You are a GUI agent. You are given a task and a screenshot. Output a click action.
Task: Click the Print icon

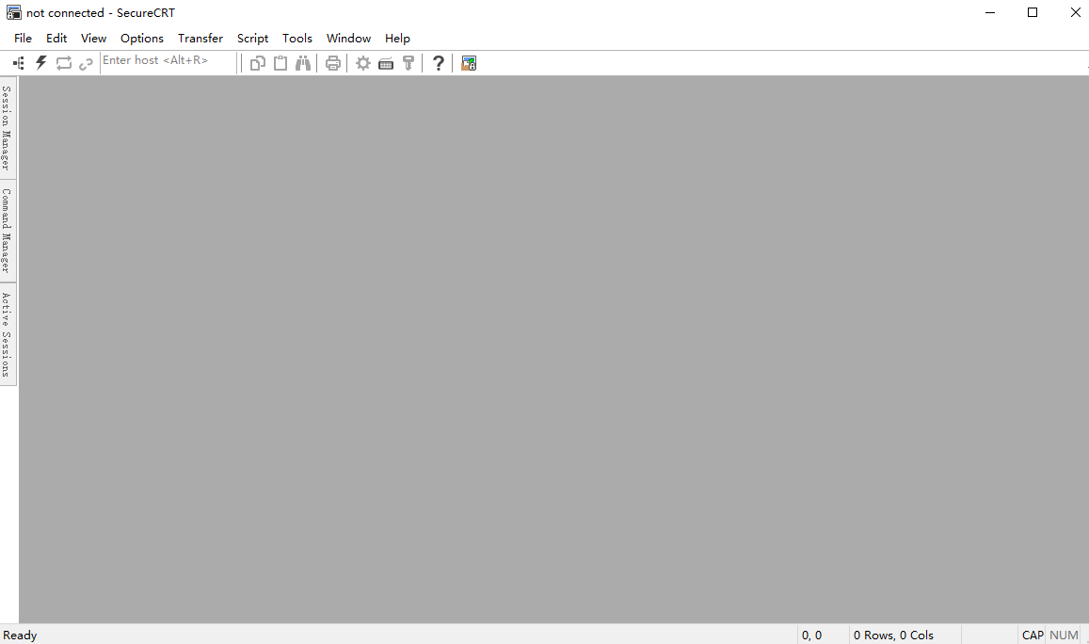(333, 63)
